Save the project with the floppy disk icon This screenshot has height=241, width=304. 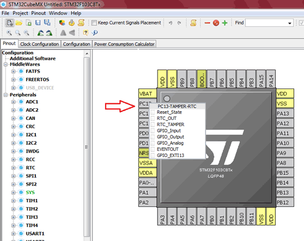38,23
